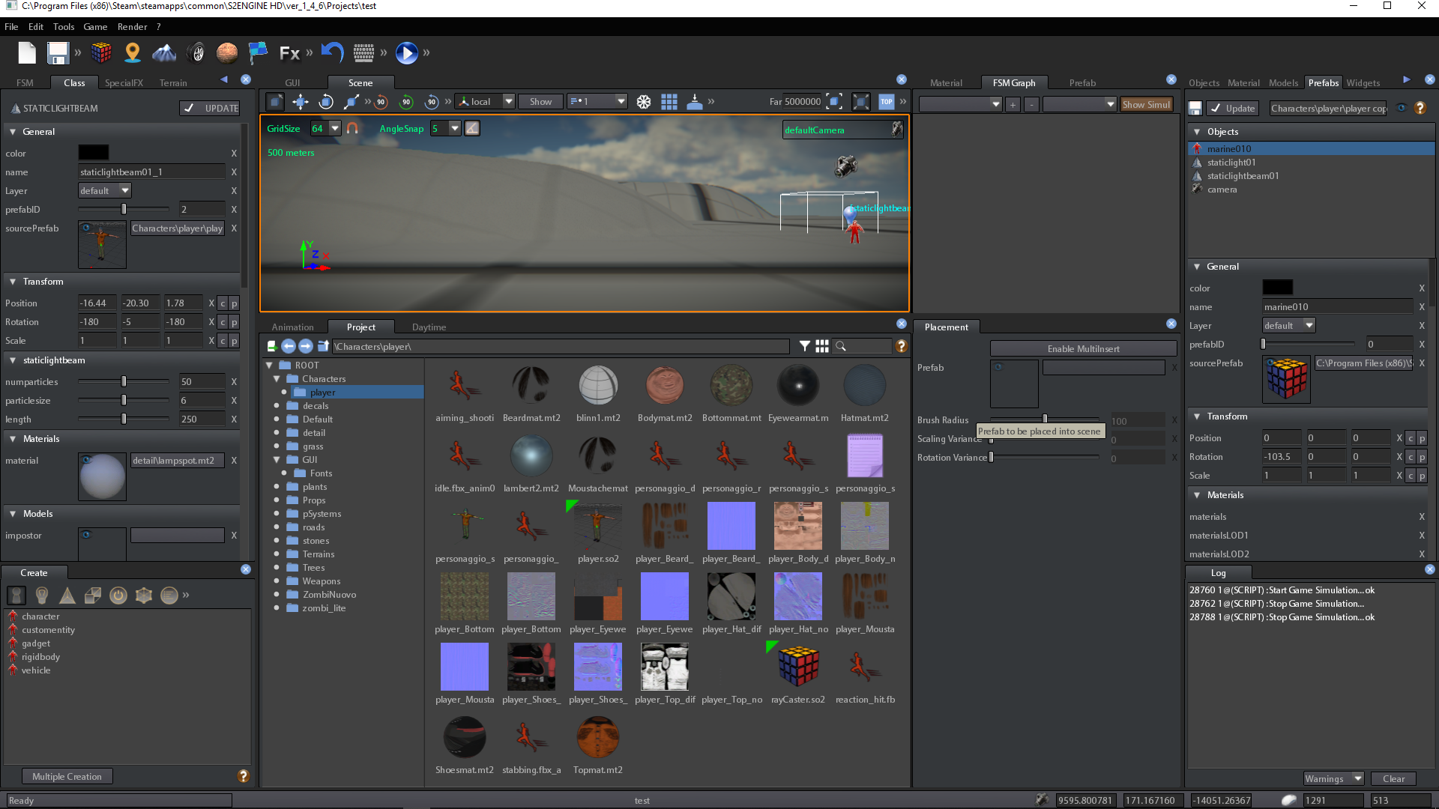Collapse the Transform section in Class panel

point(13,282)
